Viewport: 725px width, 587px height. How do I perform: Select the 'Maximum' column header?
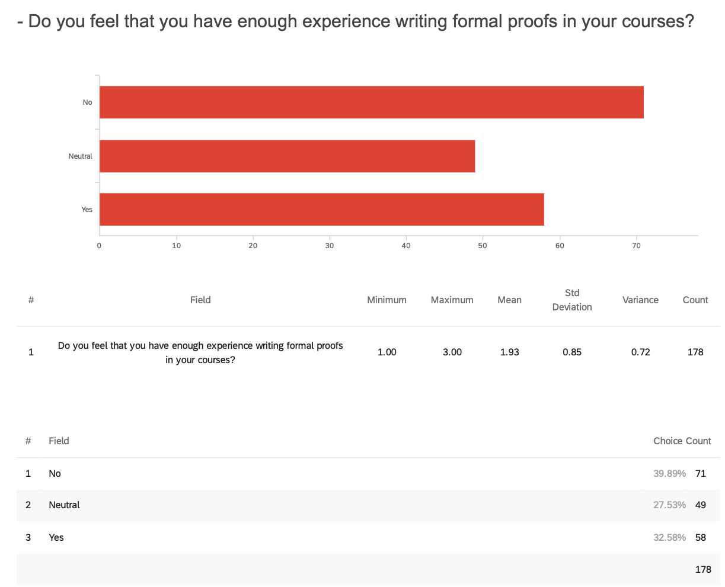[452, 300]
